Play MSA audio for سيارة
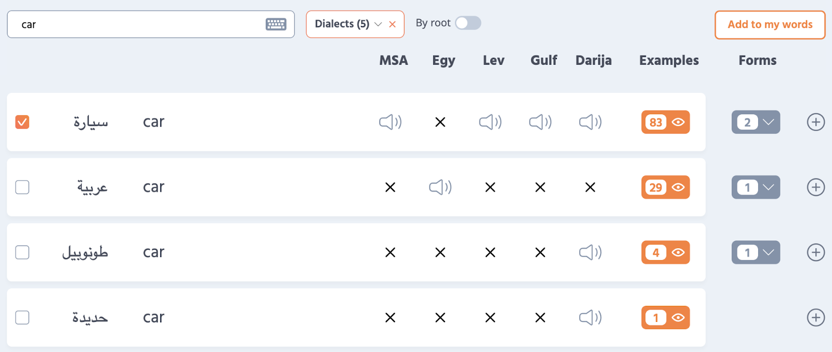 390,122
